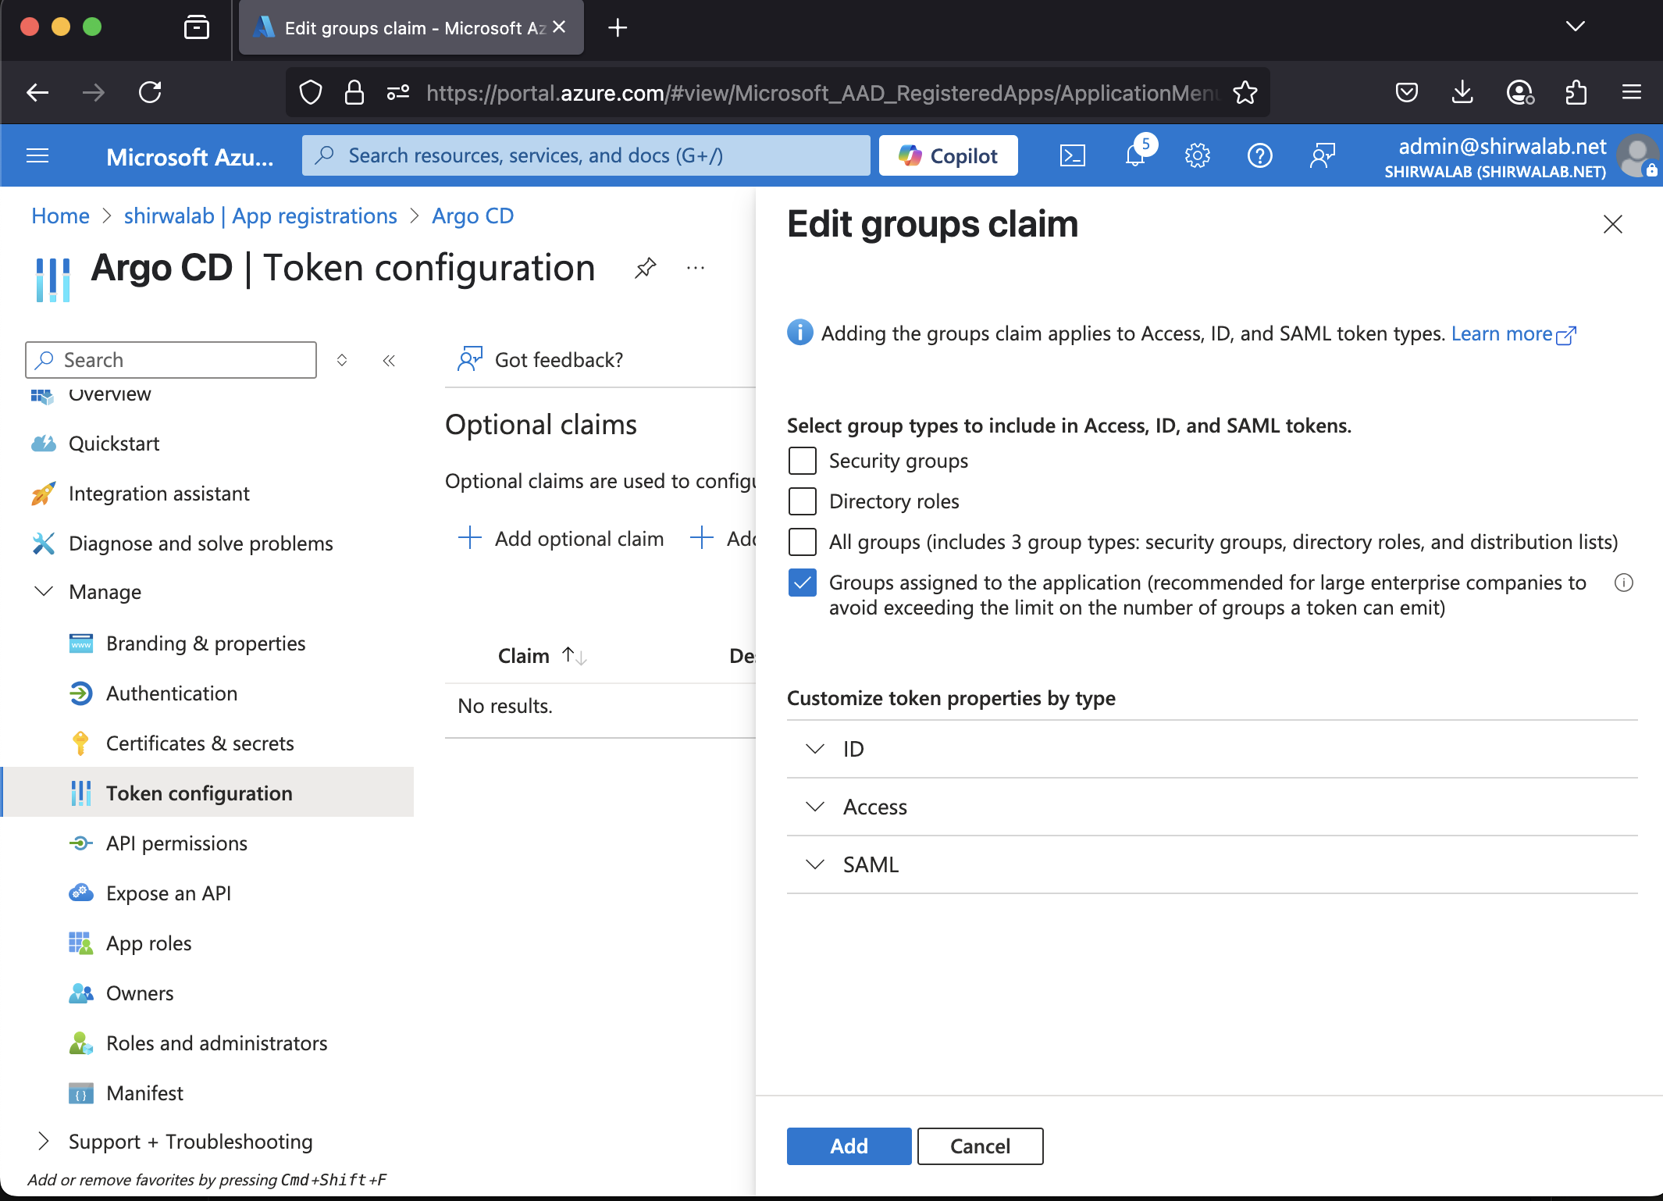Viewport: 1663px width, 1201px height.
Task: Click the site lock security icon
Action: pos(354,92)
